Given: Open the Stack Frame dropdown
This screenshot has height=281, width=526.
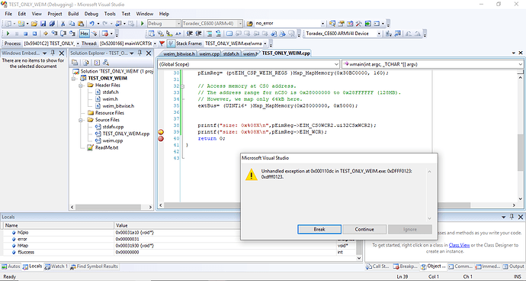Looking at the screenshot, I should tap(265, 44).
